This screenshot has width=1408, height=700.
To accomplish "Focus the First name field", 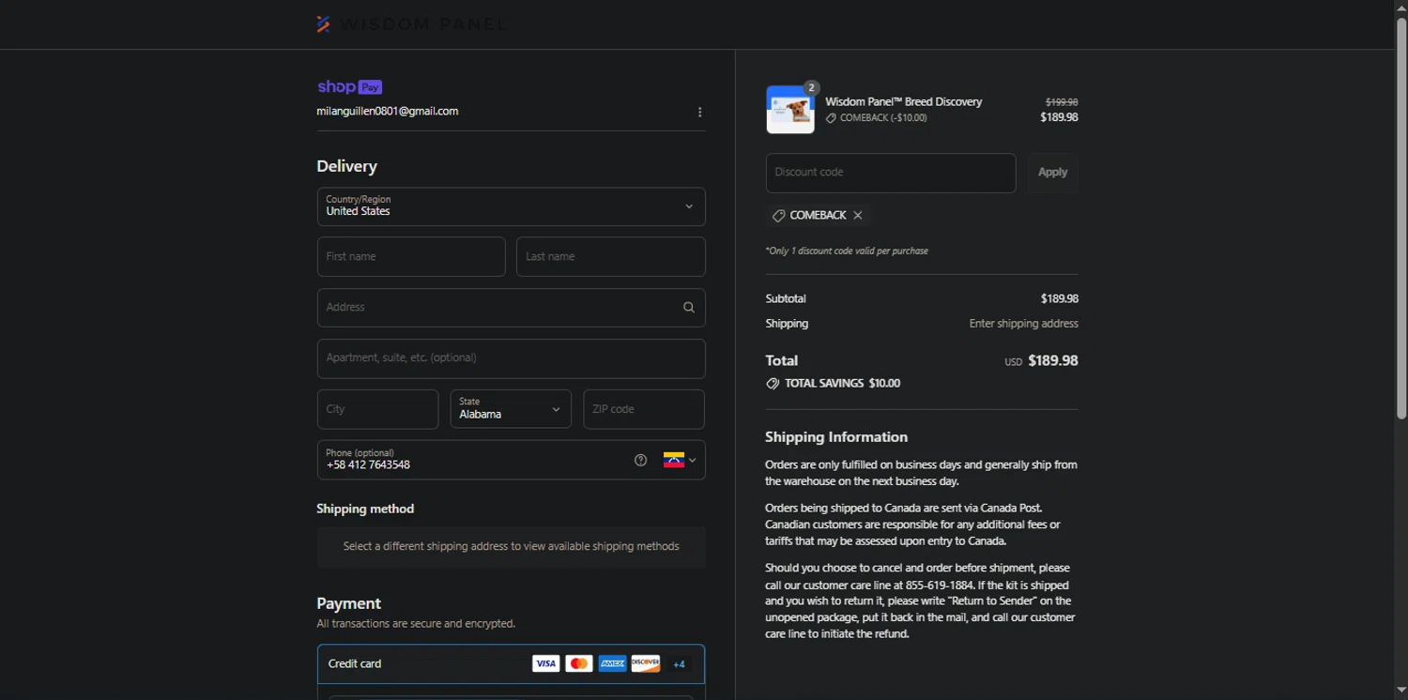I will pyautogui.click(x=411, y=256).
